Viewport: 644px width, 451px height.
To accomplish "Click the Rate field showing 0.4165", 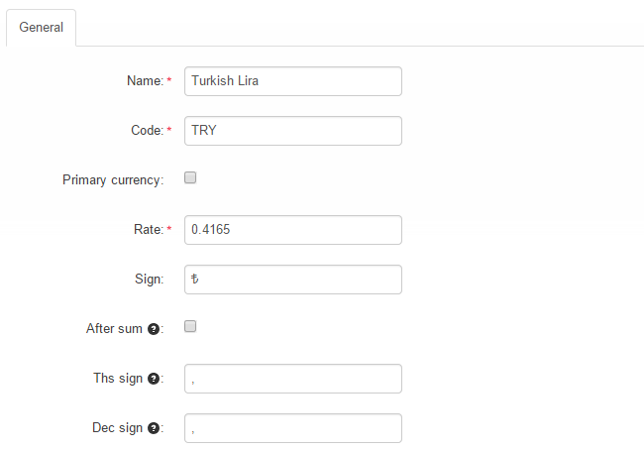I will [x=292, y=230].
